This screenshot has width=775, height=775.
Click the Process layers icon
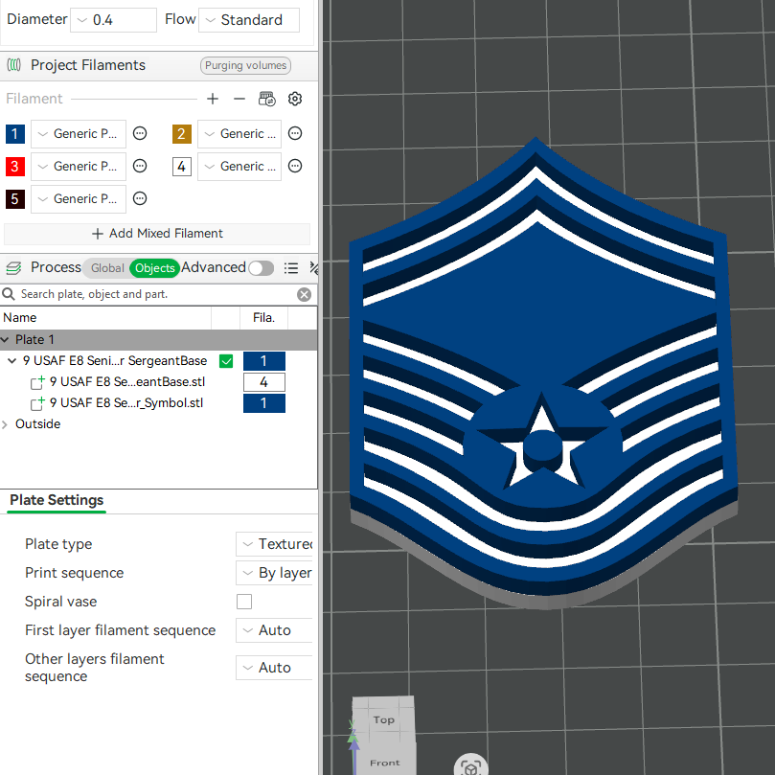[x=13, y=268]
